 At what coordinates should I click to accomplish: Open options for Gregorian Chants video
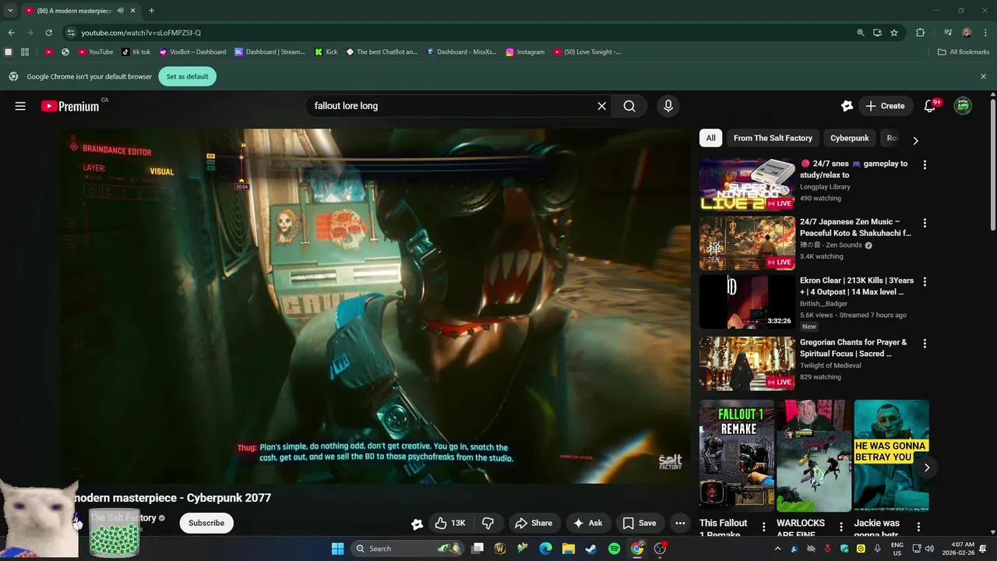925,344
